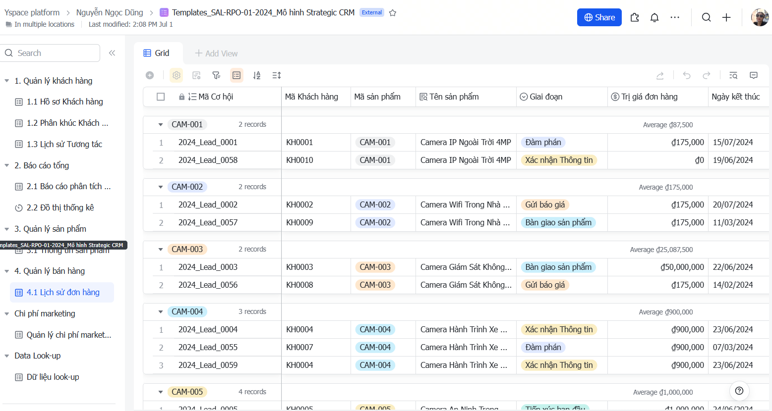This screenshot has height=411, width=772.
Task: Collapse the Data Look-up section
Action: 7,356
